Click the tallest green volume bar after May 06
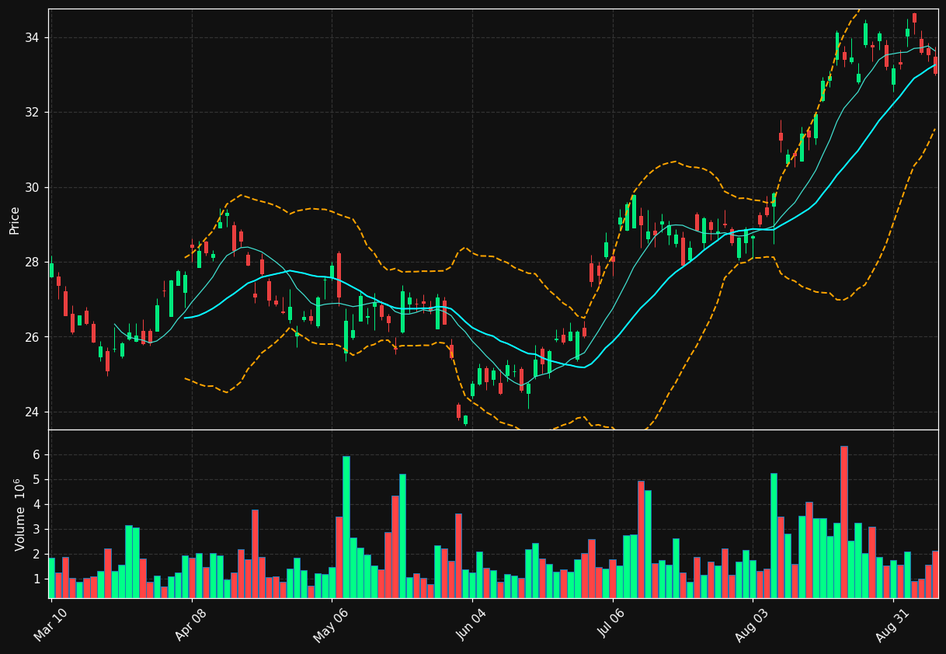Viewport: 946px width, 654px height. (x=346, y=527)
